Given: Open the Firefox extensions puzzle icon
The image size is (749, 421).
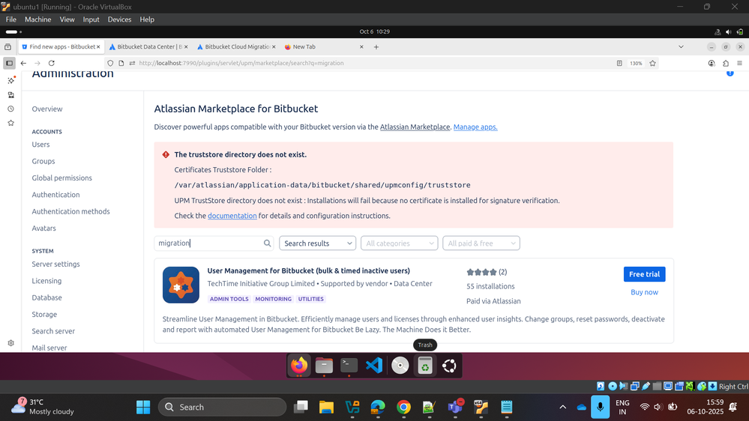Looking at the screenshot, I should coord(726,63).
